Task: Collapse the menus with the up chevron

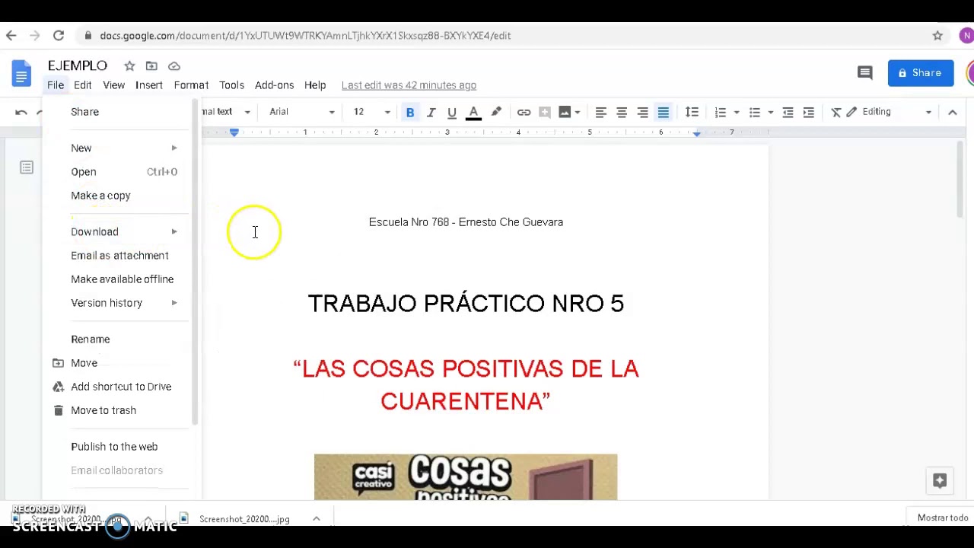Action: coord(952,113)
